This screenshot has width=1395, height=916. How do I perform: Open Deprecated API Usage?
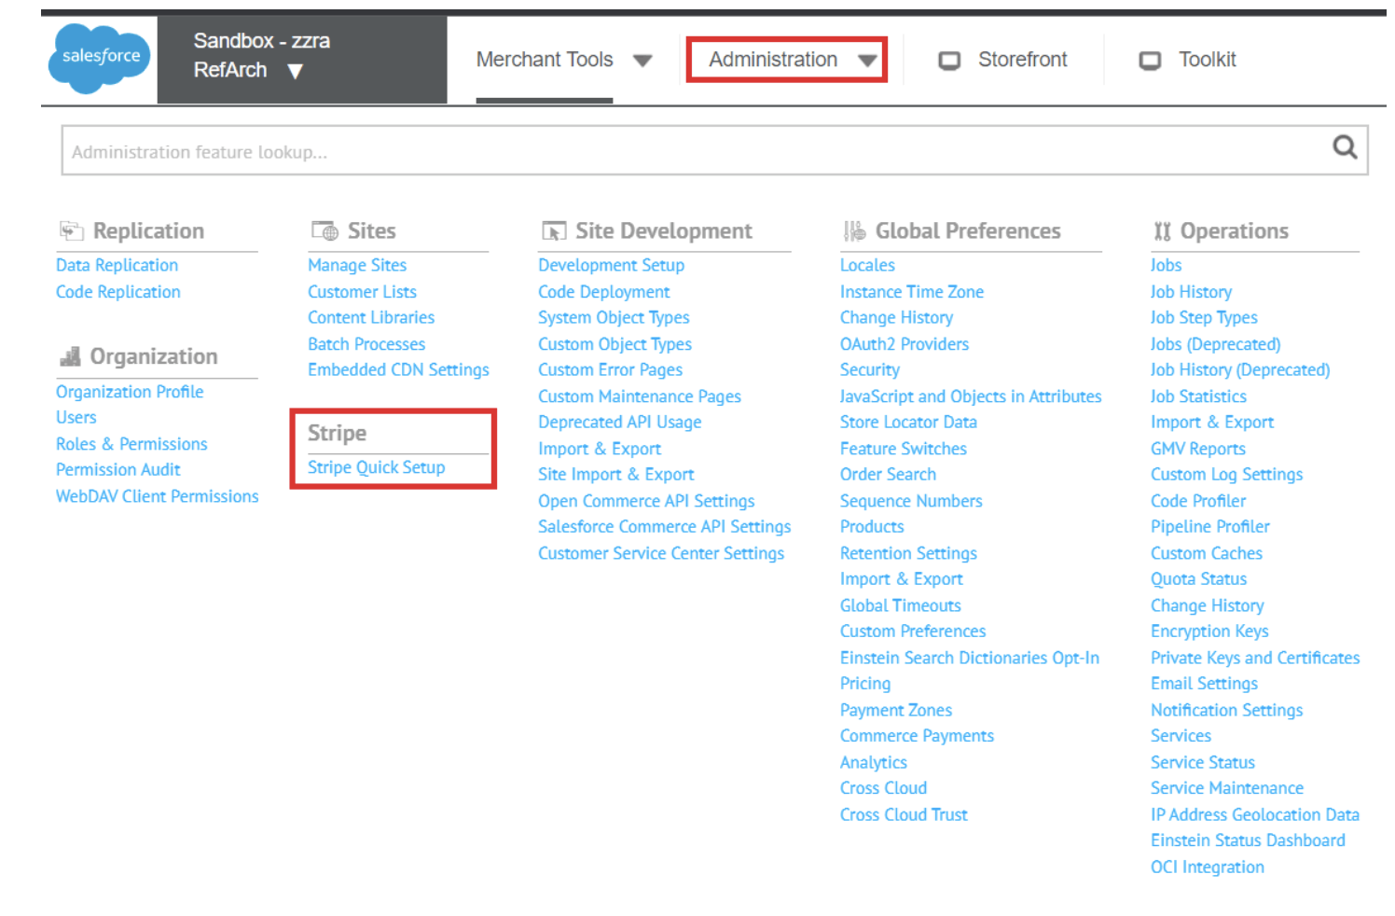pyautogui.click(x=619, y=422)
